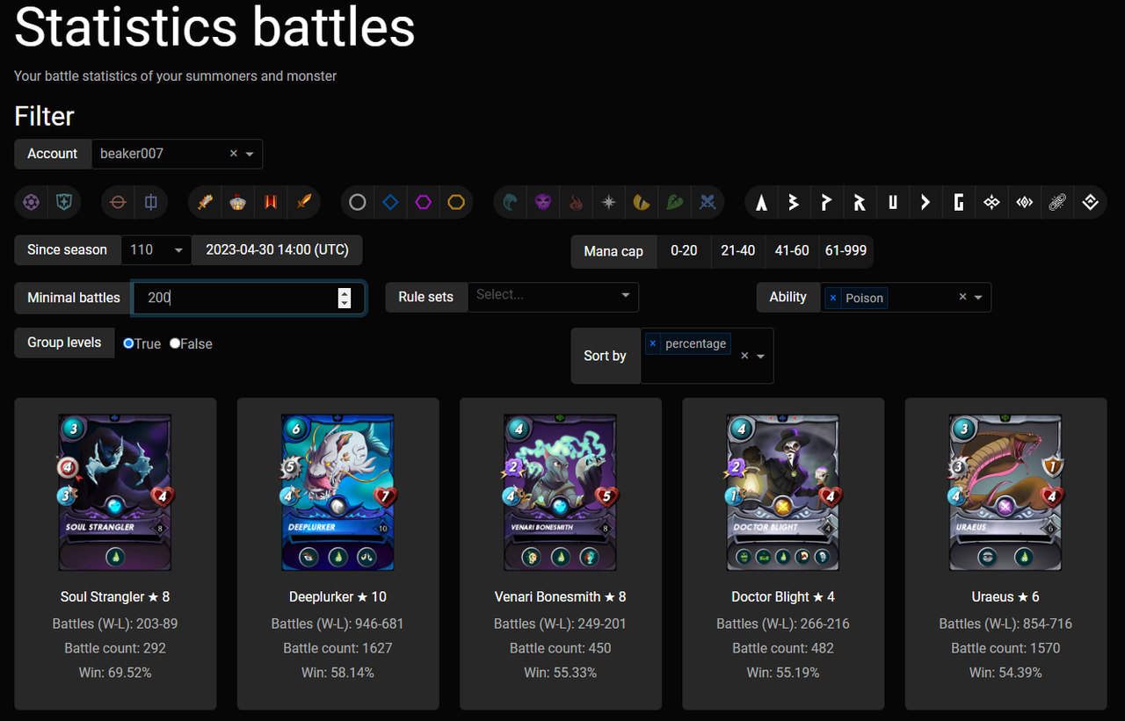Select the Alpha edition 'A' rune icon
The width and height of the screenshot is (1125, 721).
pyautogui.click(x=761, y=203)
